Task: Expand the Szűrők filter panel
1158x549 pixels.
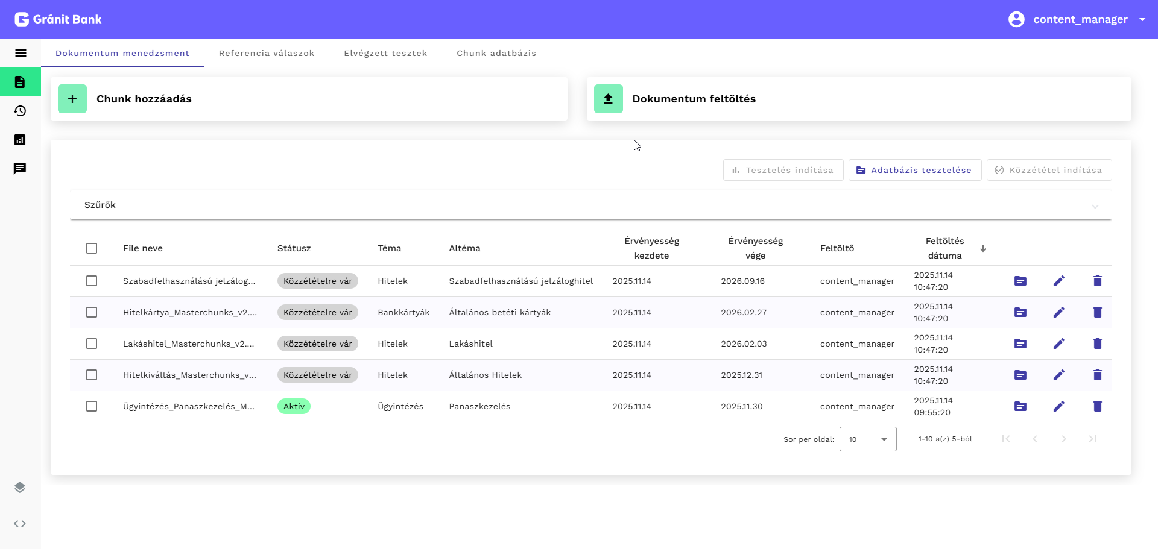Action: [590, 205]
